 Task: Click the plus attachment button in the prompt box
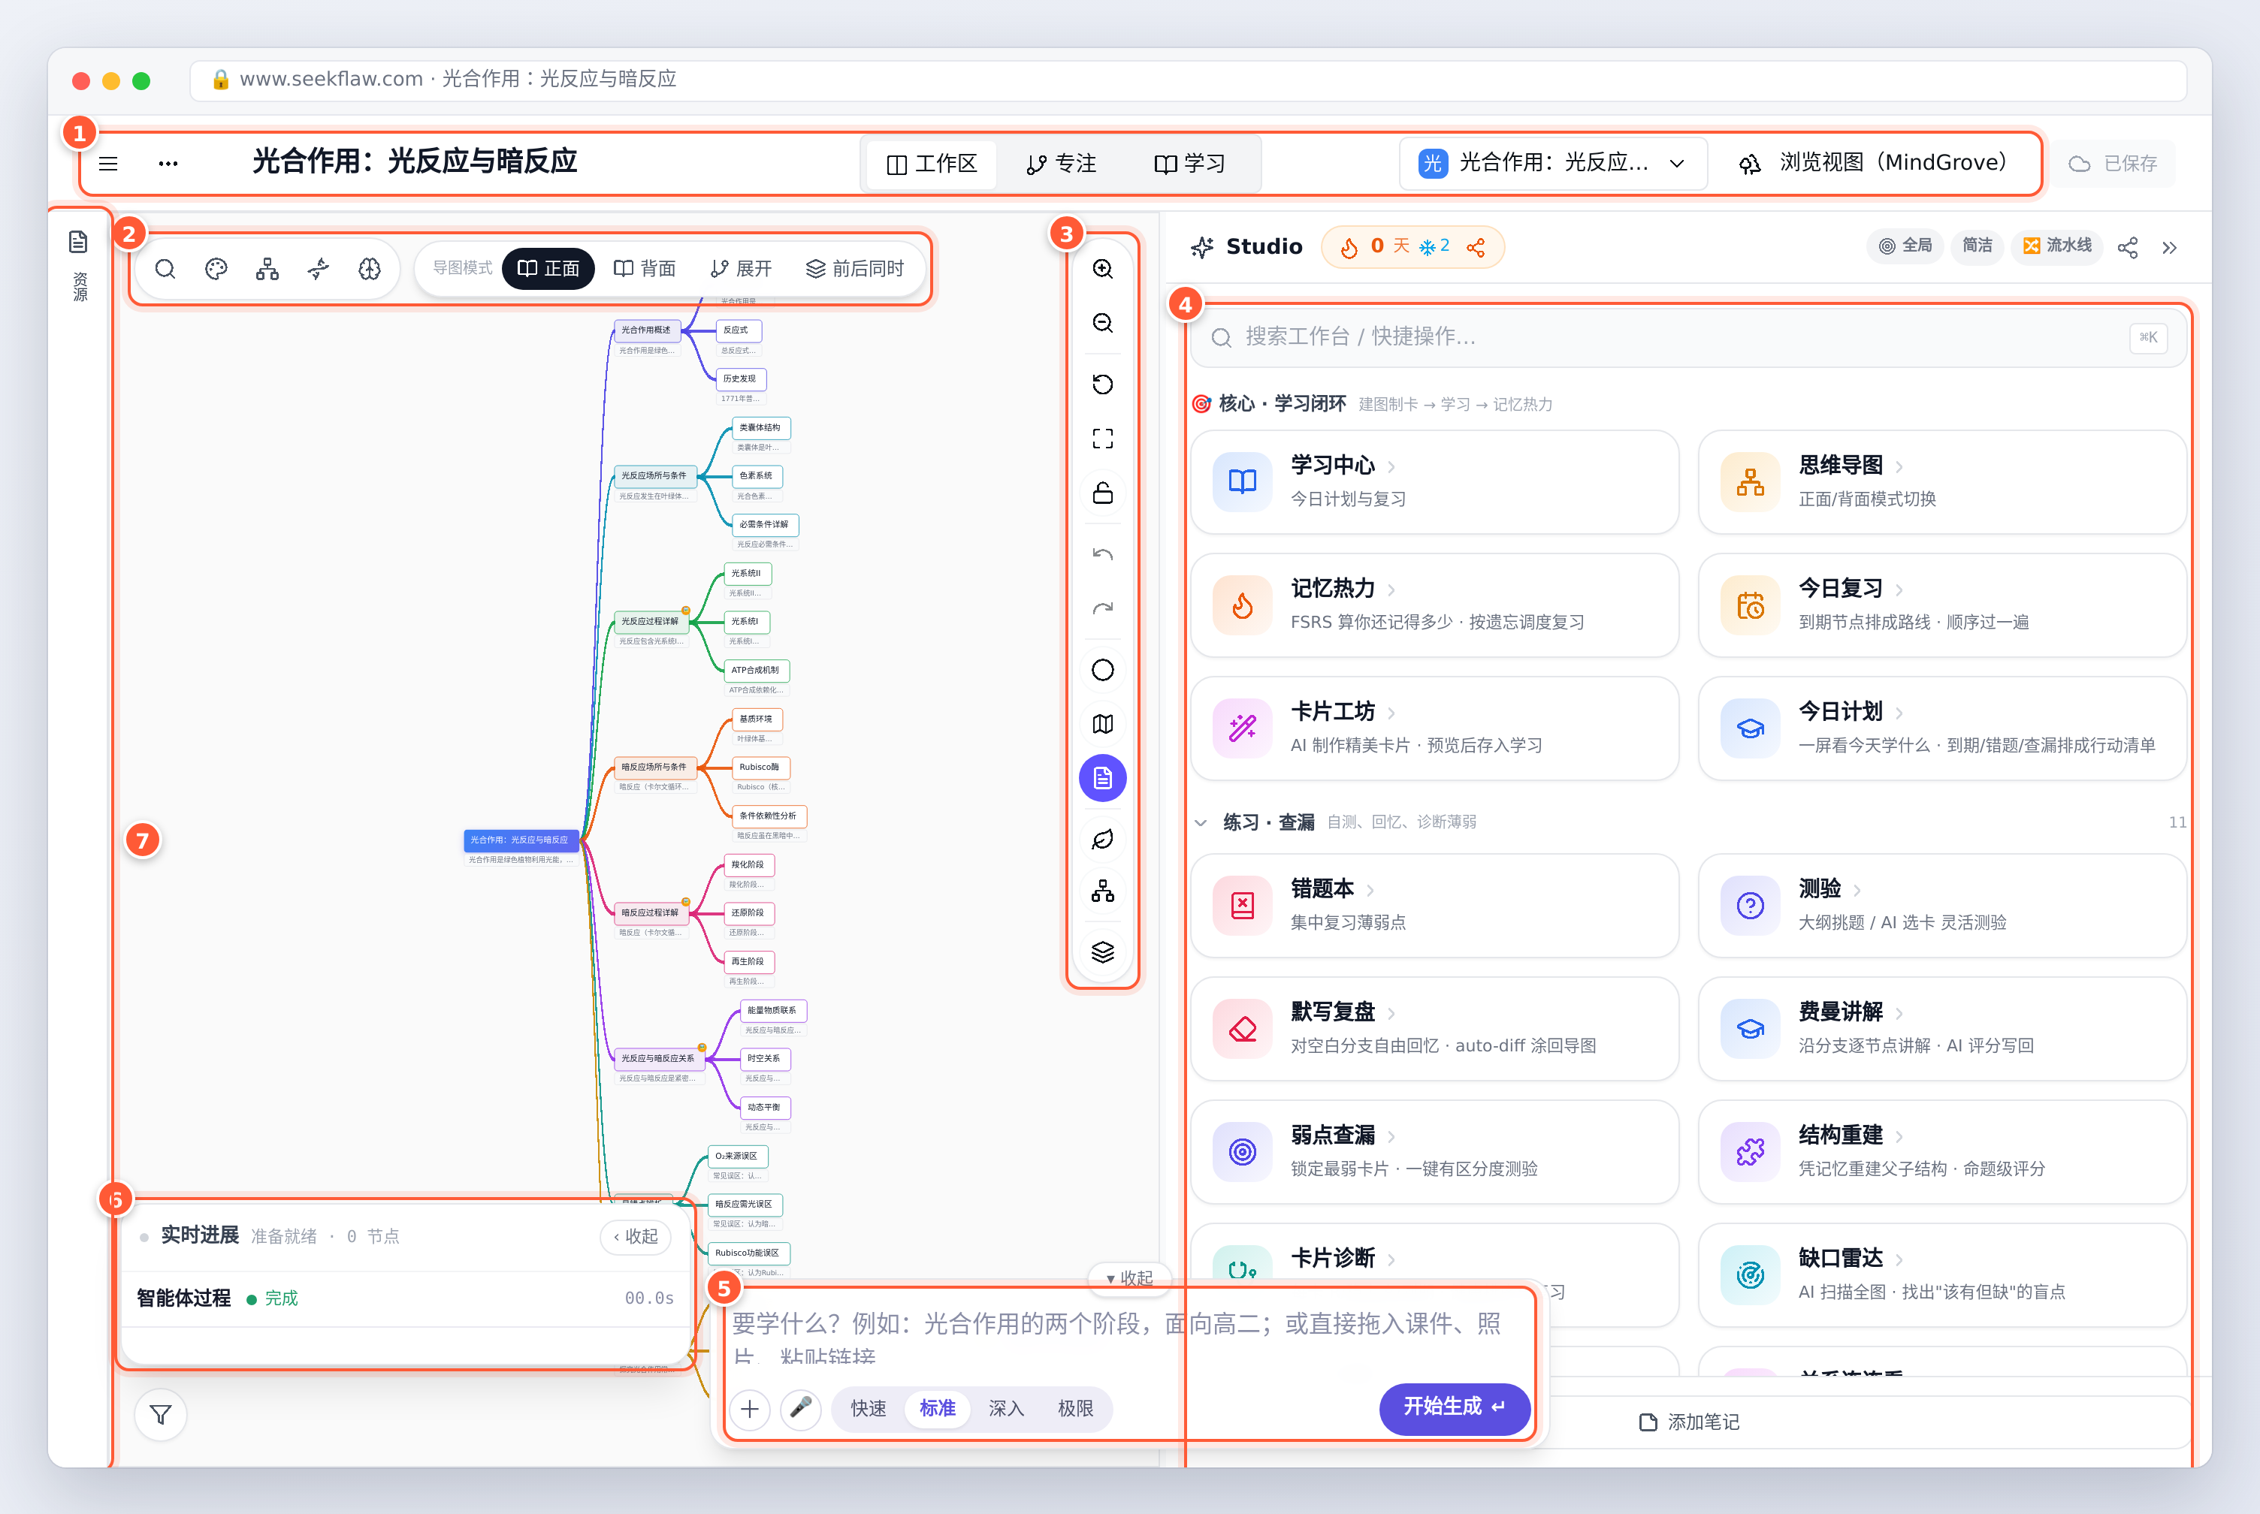(750, 1409)
